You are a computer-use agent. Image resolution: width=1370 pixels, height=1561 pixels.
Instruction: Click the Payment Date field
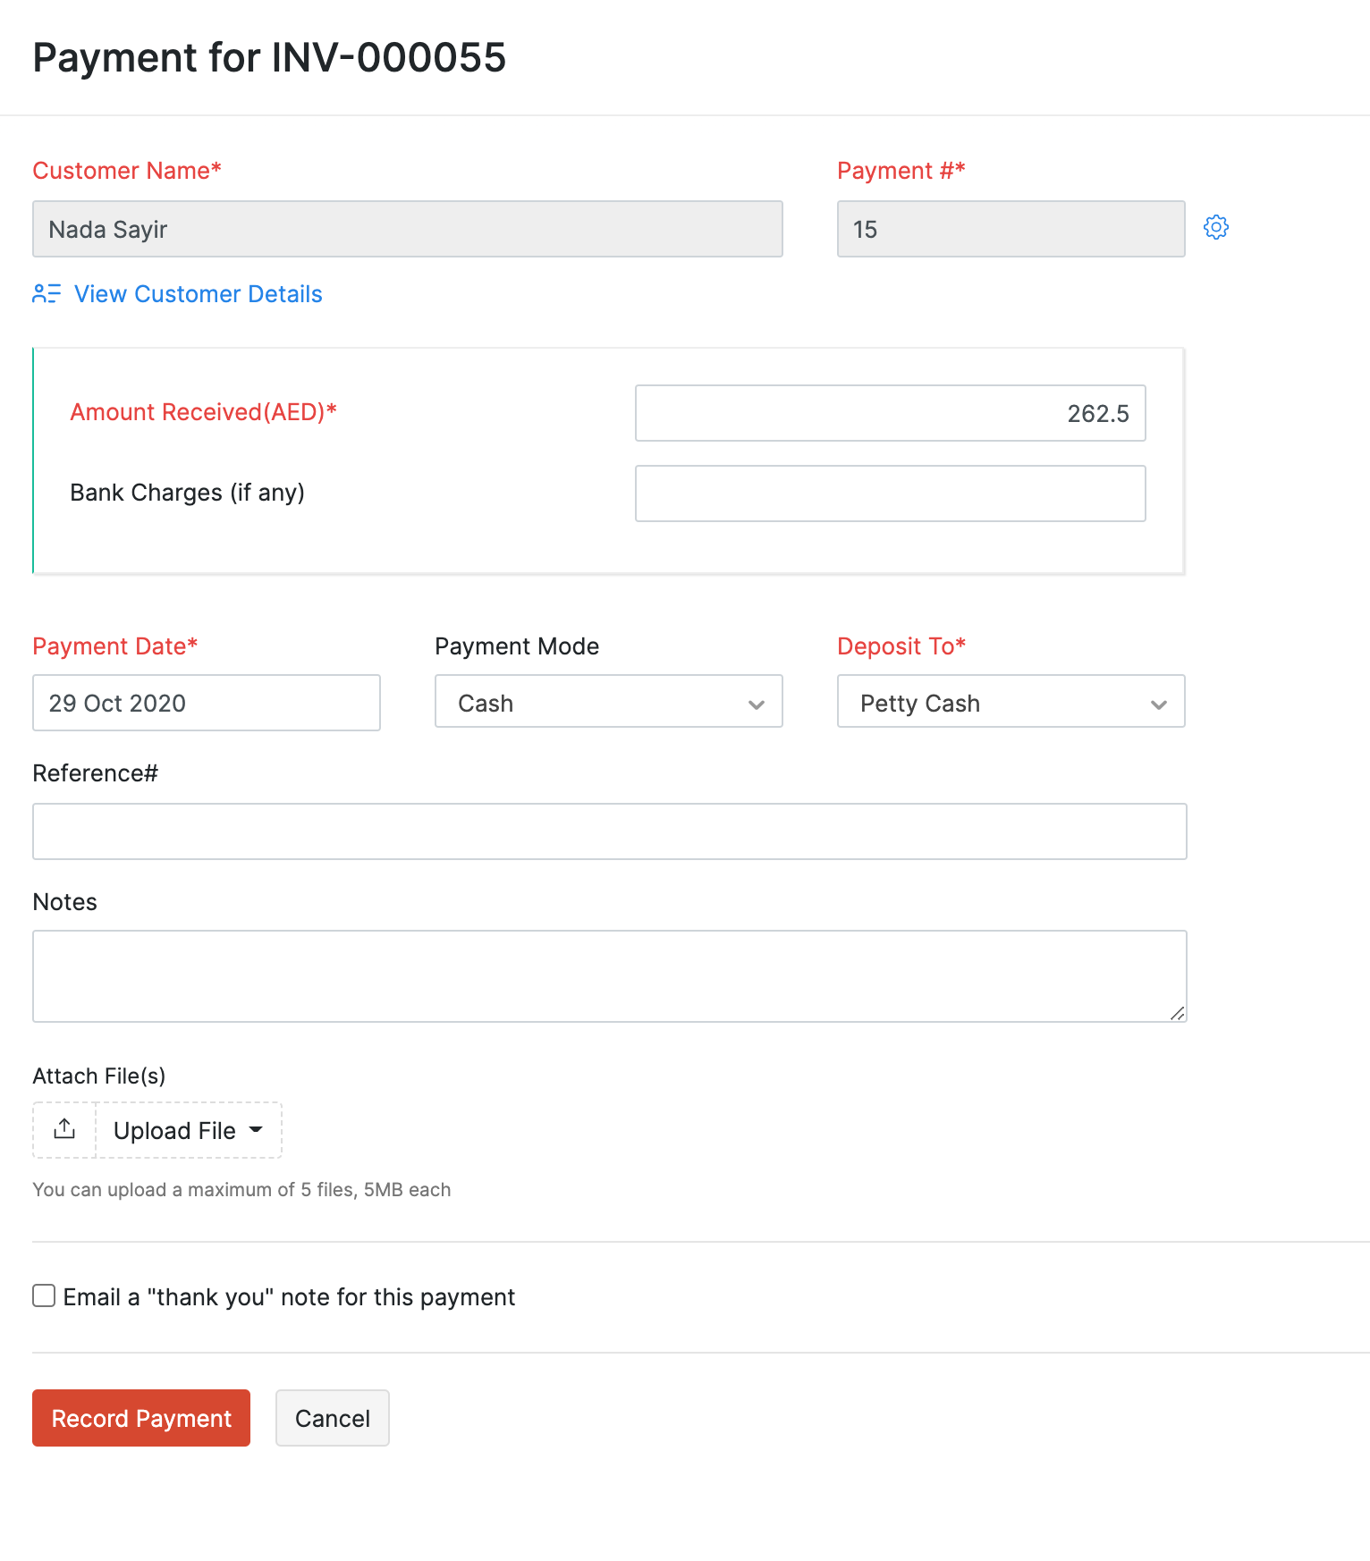pyautogui.click(x=207, y=703)
